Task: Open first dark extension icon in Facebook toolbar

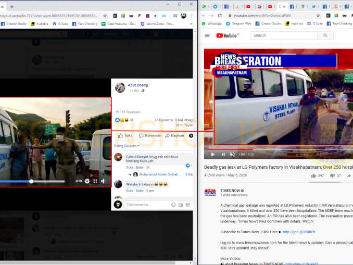Action: coord(115,16)
